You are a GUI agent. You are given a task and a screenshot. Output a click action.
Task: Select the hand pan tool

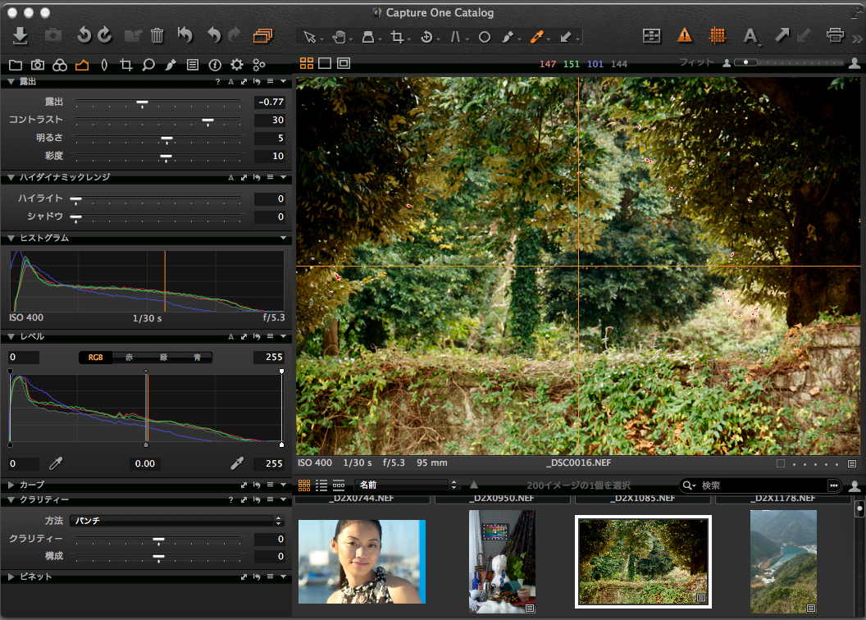338,37
